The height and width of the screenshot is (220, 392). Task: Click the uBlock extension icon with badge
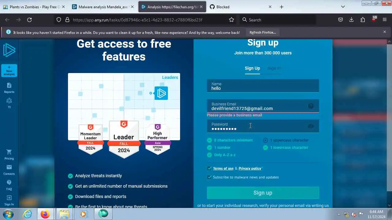[x=374, y=20]
